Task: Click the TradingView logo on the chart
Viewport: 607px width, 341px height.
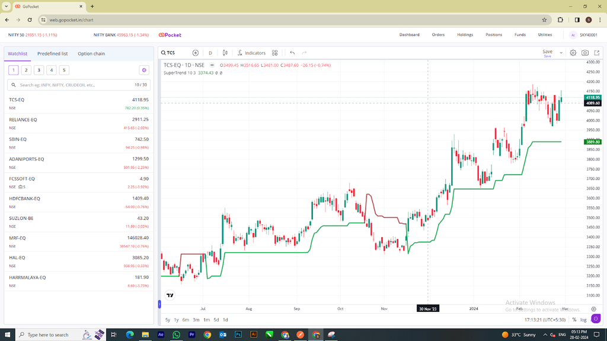Action: point(170,295)
